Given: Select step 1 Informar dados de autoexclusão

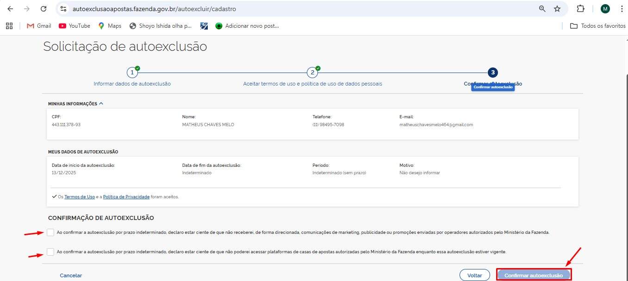Looking at the screenshot, I should pyautogui.click(x=132, y=72).
